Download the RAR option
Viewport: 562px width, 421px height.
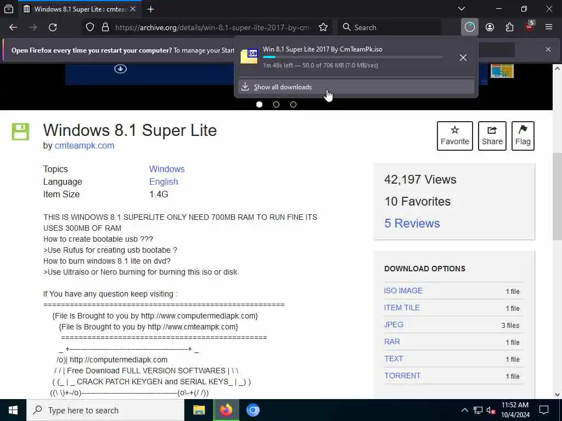tap(392, 342)
